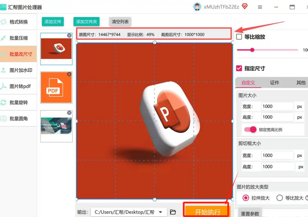Go to 图片加水印 section
Screen dimensions: 308x217
point(18,70)
